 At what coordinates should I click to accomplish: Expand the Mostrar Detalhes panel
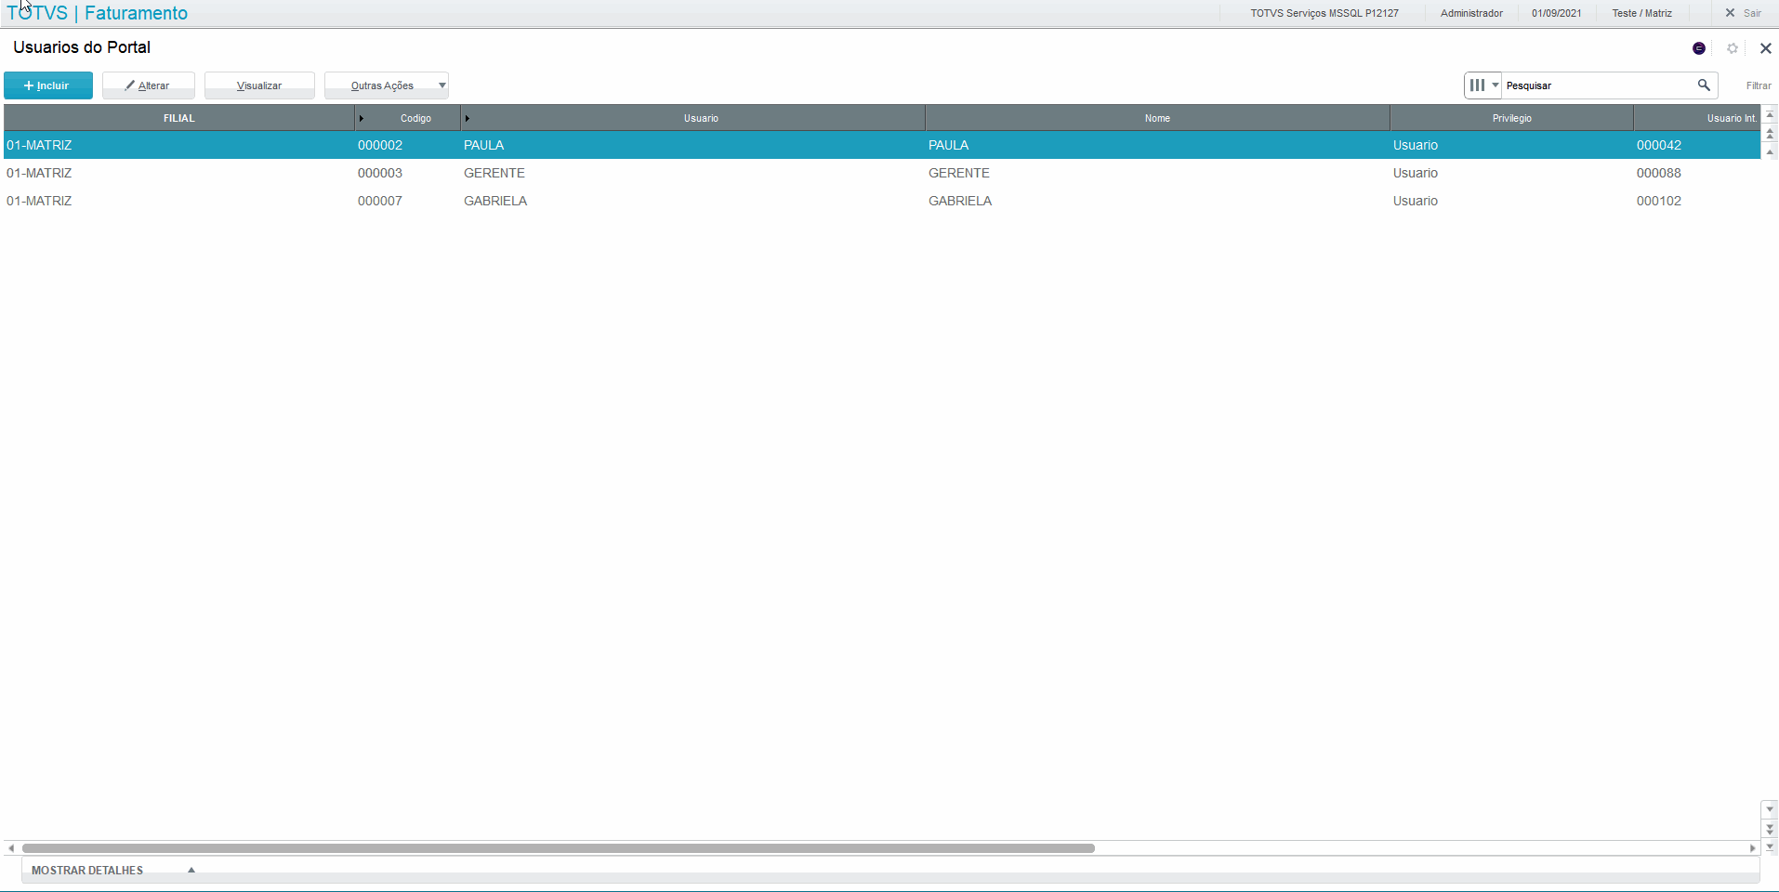pos(112,871)
